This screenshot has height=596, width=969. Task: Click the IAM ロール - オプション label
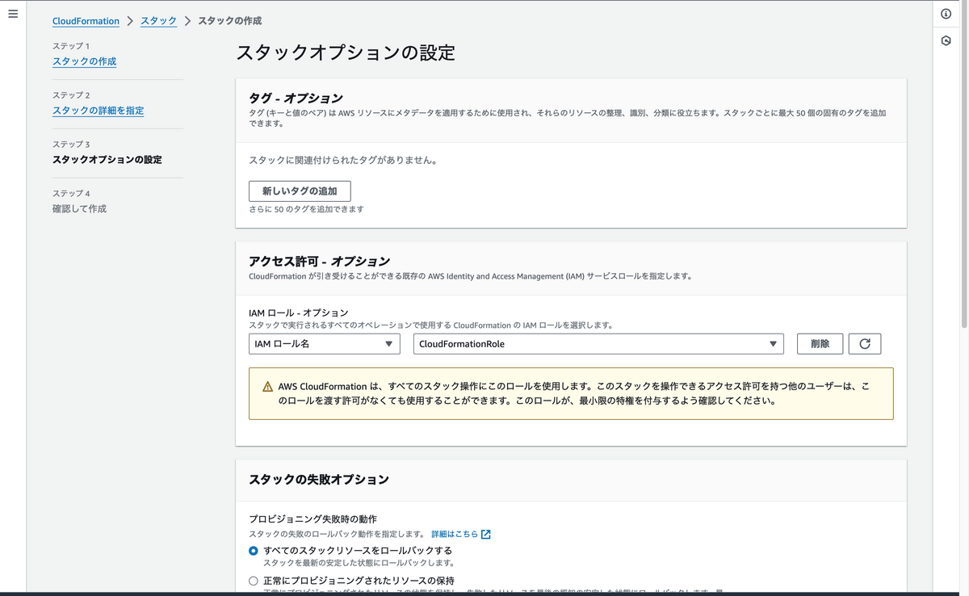tap(299, 313)
